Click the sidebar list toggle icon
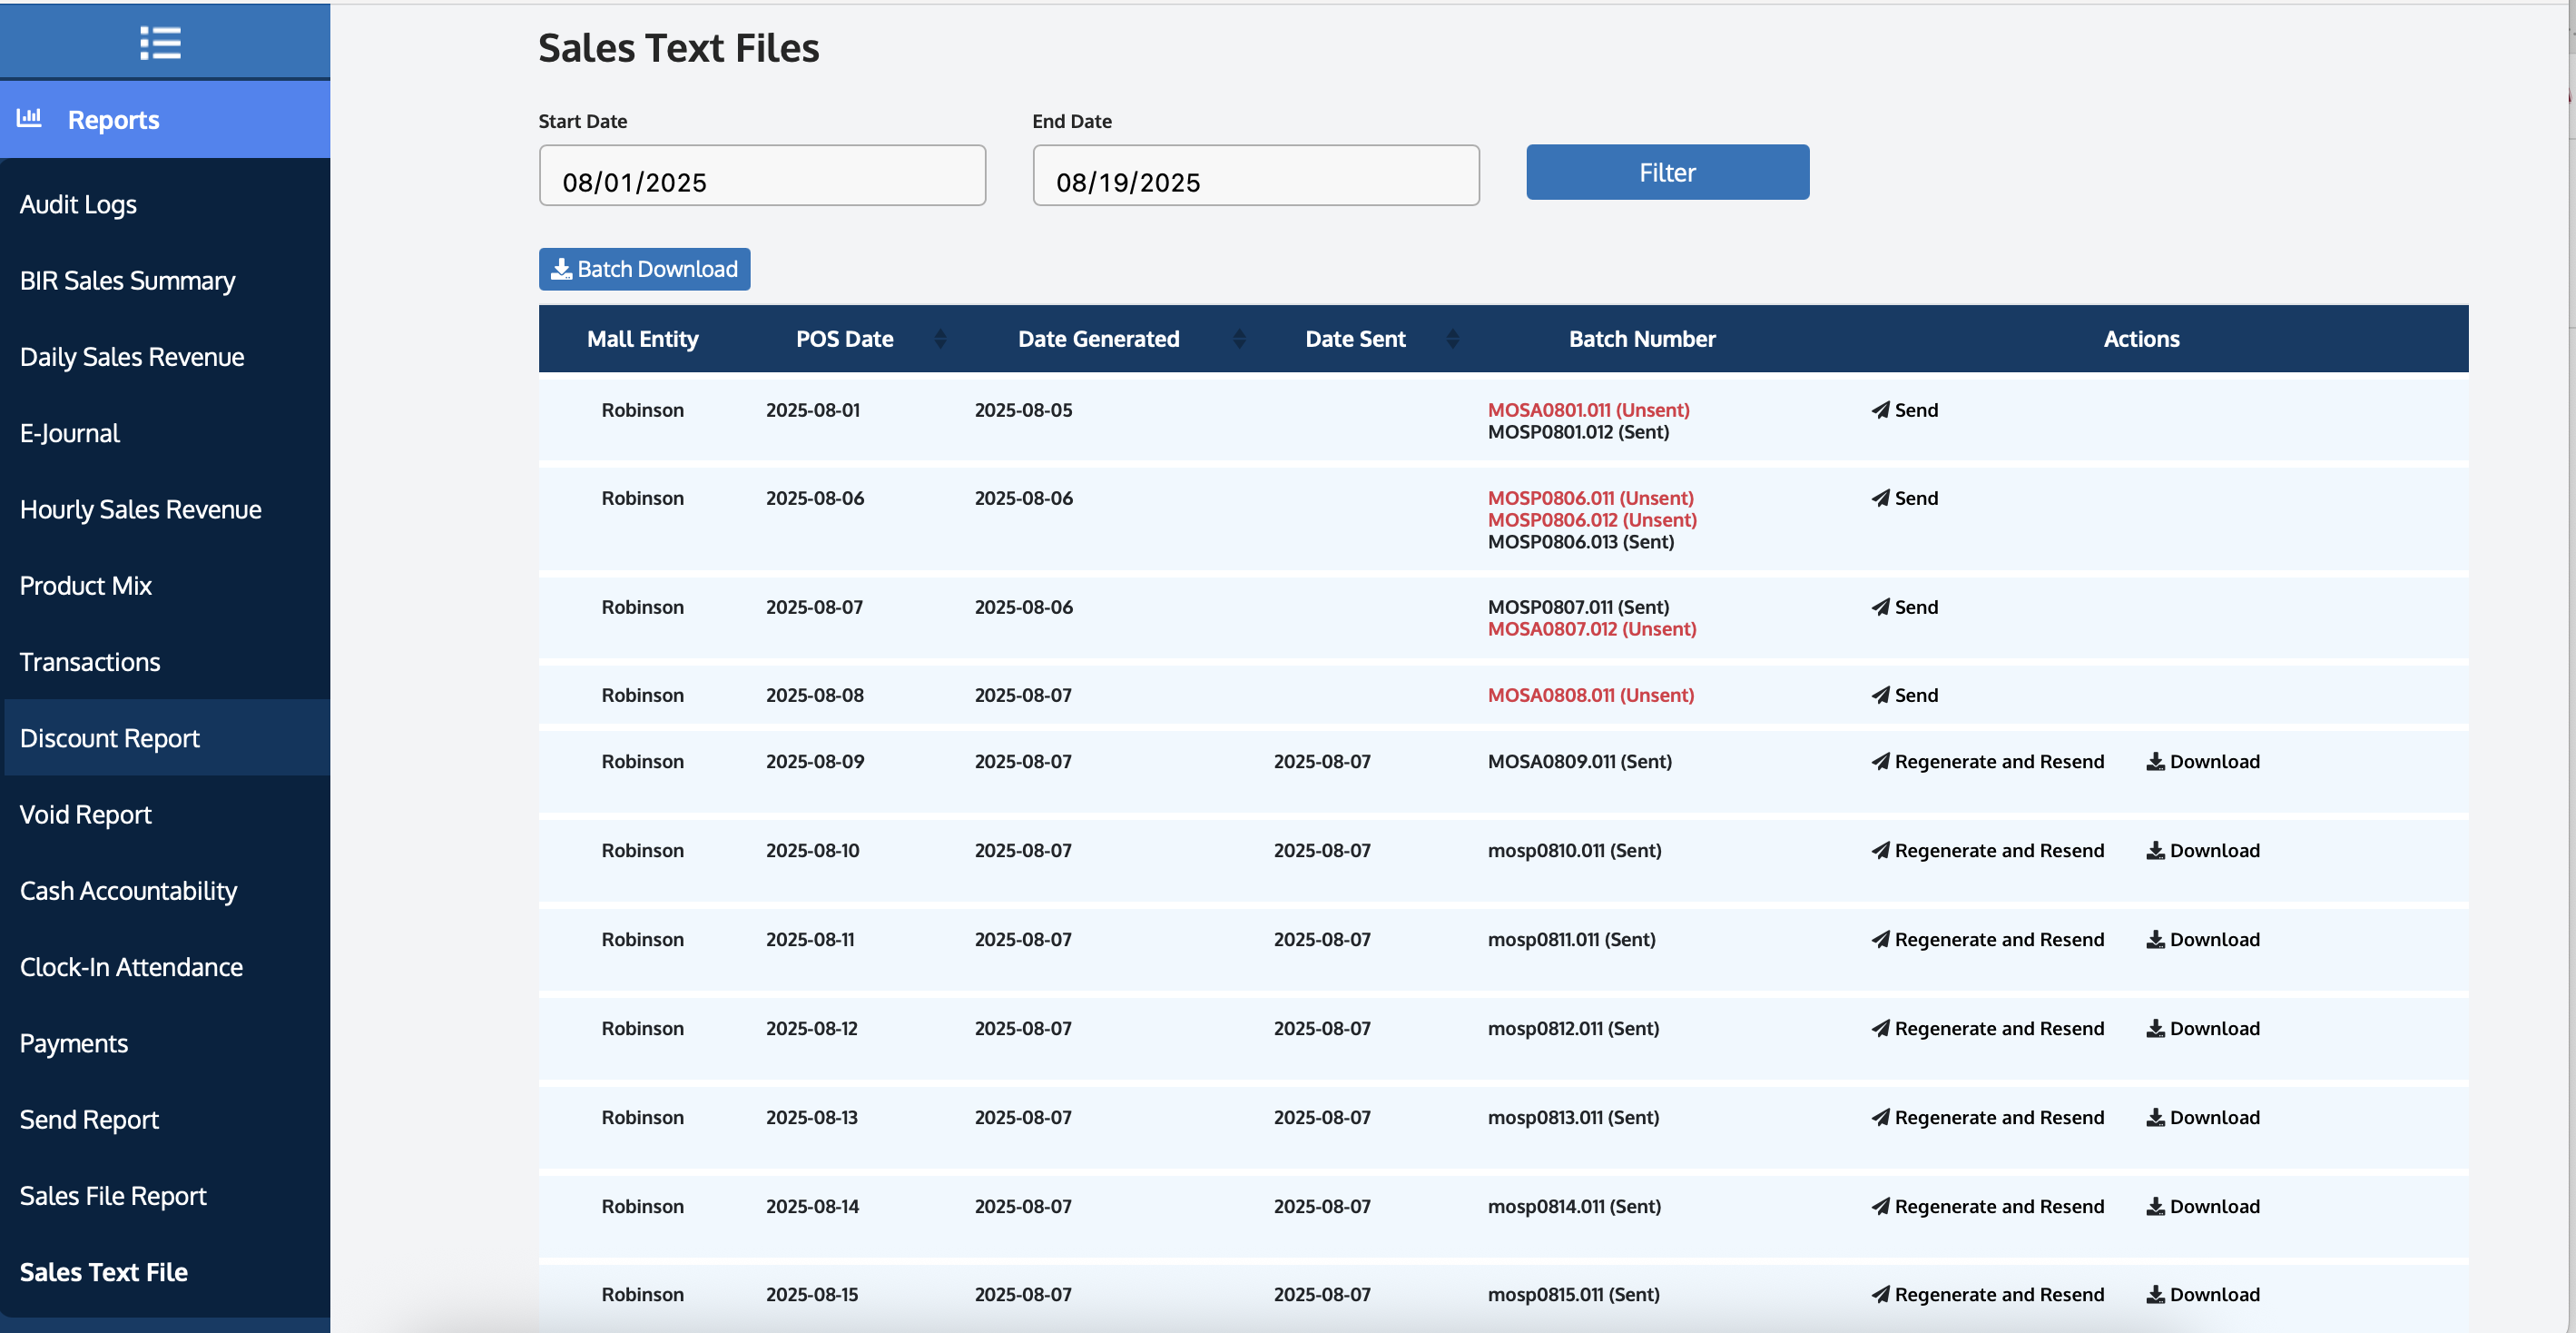The height and width of the screenshot is (1333, 2576). pyautogui.click(x=160, y=43)
